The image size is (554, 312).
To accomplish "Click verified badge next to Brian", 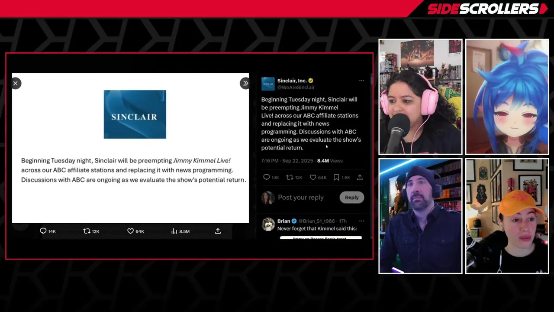I will 294,221.
